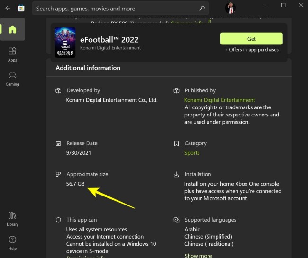Click the search magnifier icon

tap(202, 8)
